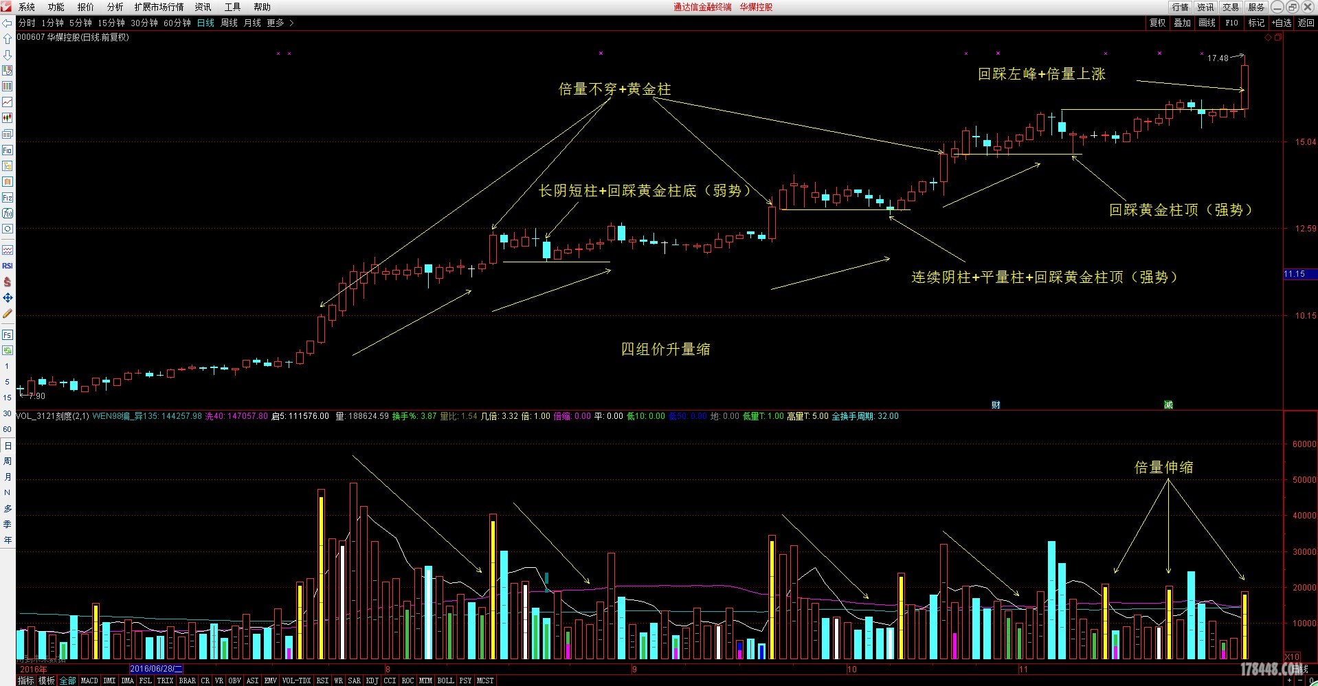
Task: Open the 指标 tab at bottom
Action: (26, 681)
